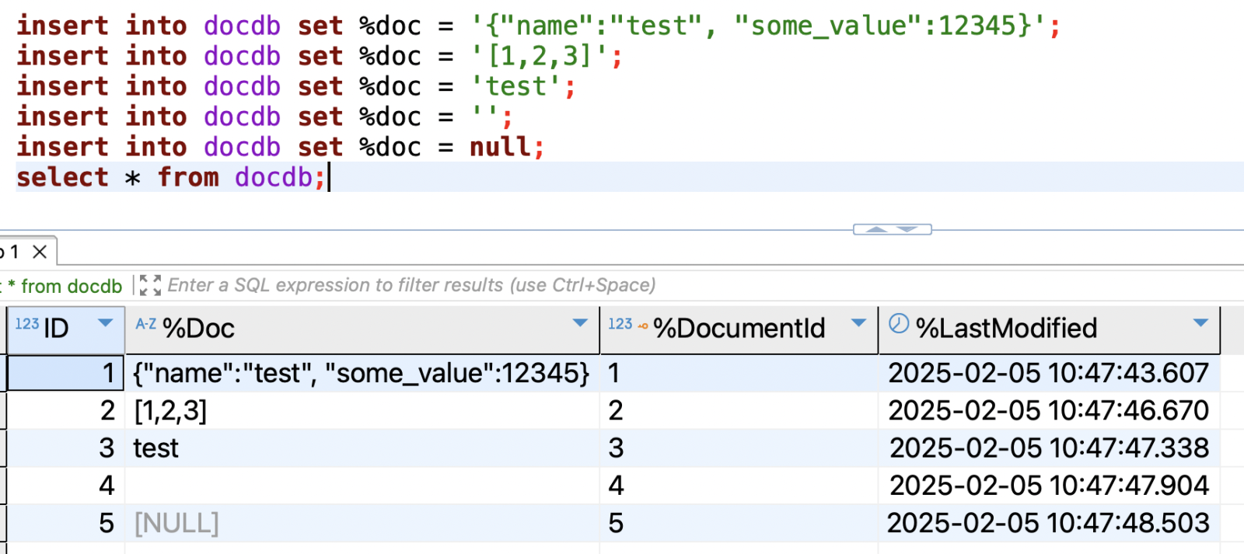This screenshot has height=554, width=1244.
Task: Click the clock icon in %LastModified header
Action: pos(899,324)
